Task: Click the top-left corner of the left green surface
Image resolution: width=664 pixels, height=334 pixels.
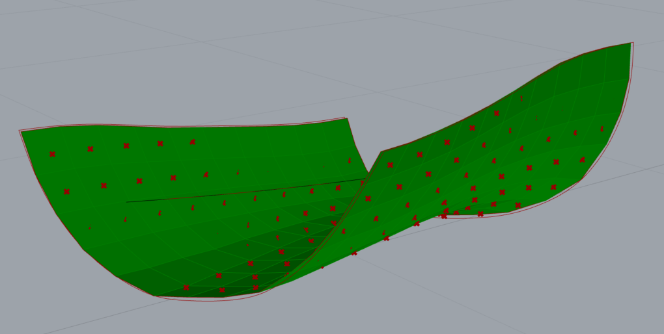Action: [x=21, y=131]
